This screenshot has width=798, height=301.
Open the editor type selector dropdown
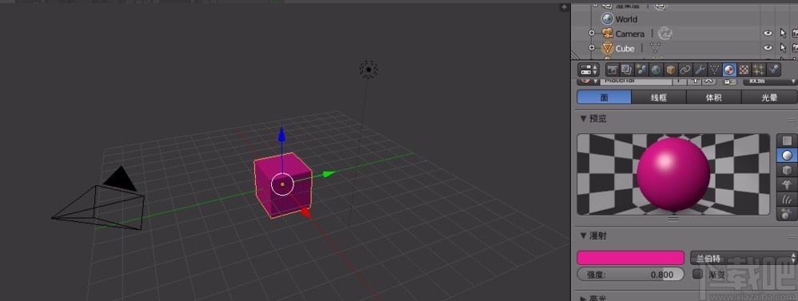pos(589,69)
